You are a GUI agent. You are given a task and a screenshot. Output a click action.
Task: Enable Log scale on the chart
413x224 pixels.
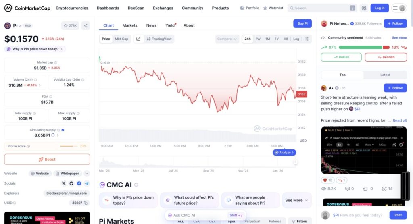(x=296, y=39)
